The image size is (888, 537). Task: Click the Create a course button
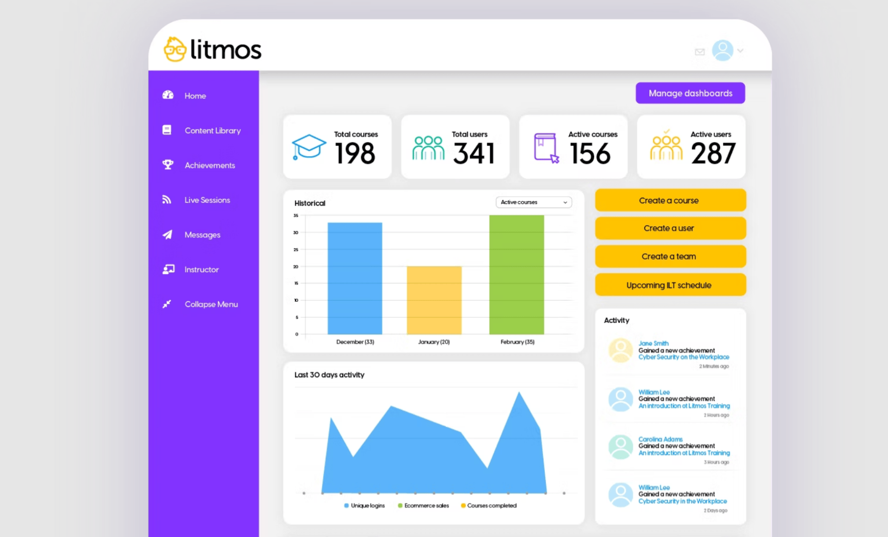point(670,200)
